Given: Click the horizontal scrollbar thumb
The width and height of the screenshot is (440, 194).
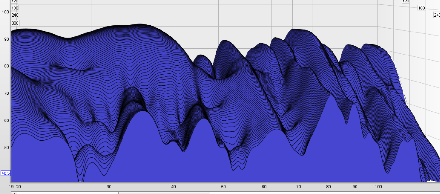Looking at the screenshot, I should coord(163,193).
